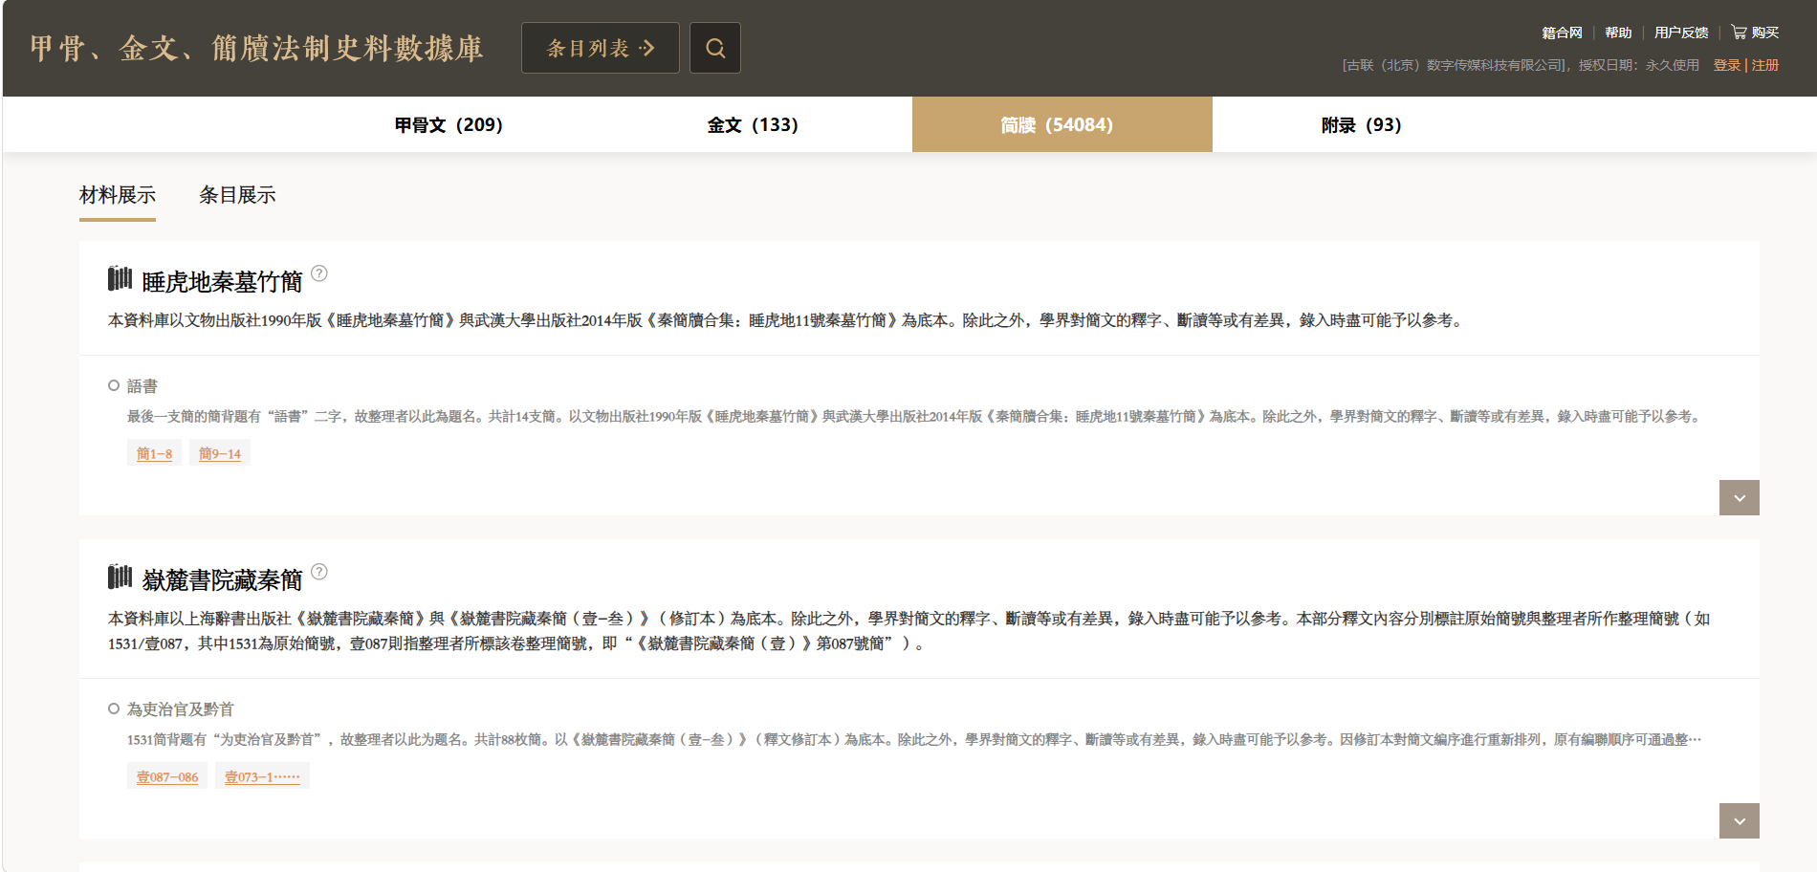Screen dimensions: 1817x872
Task: Switch to the 甲骨文 (209) tab
Action: click(x=449, y=125)
